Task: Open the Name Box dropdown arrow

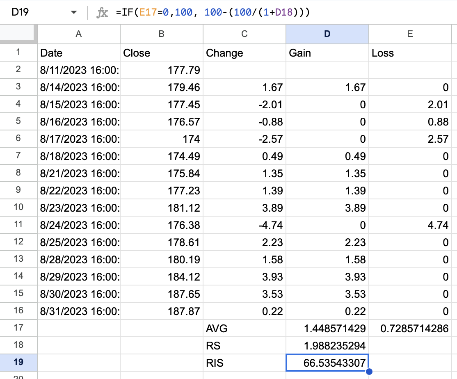Action: tap(74, 12)
